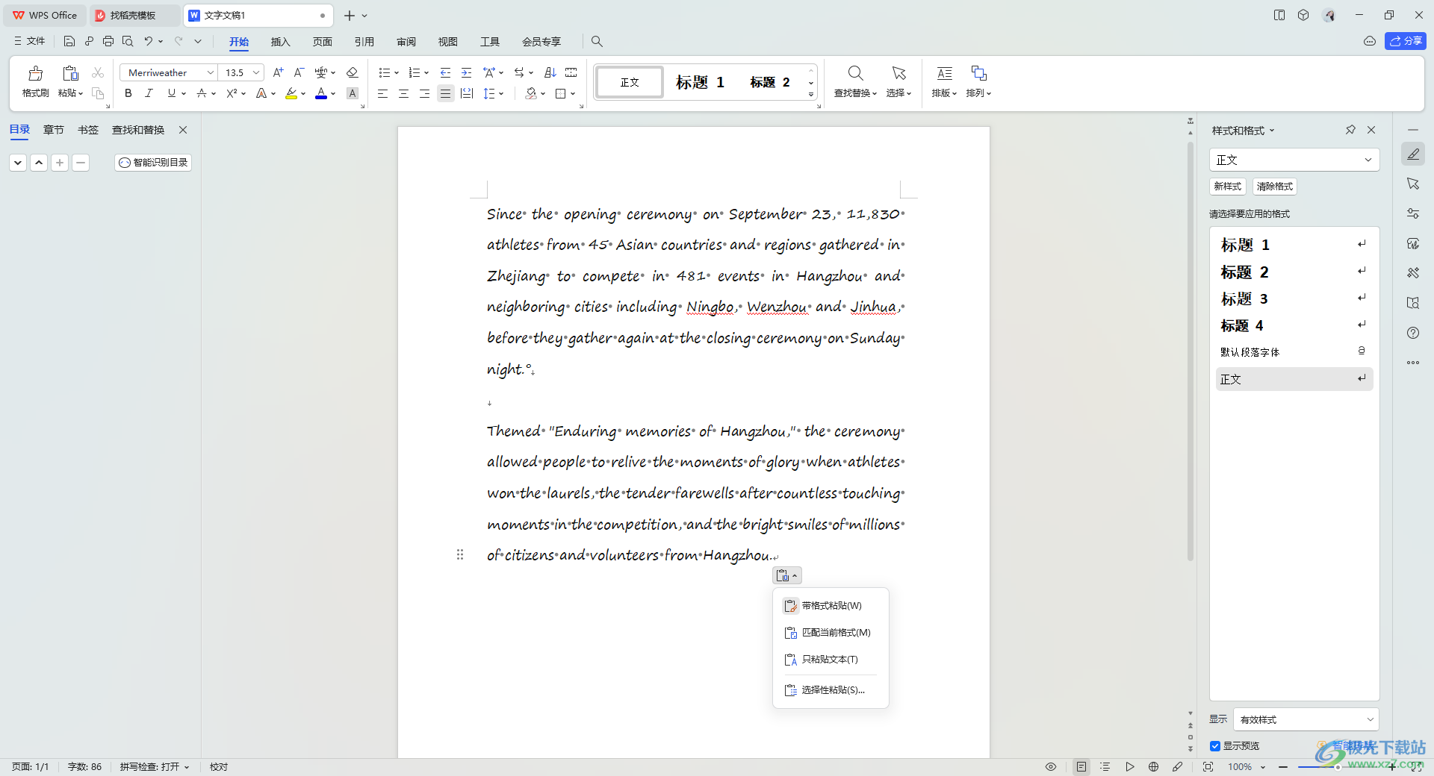Open style dropdown showing 正文 in styles pane
The height and width of the screenshot is (776, 1434).
[1294, 160]
